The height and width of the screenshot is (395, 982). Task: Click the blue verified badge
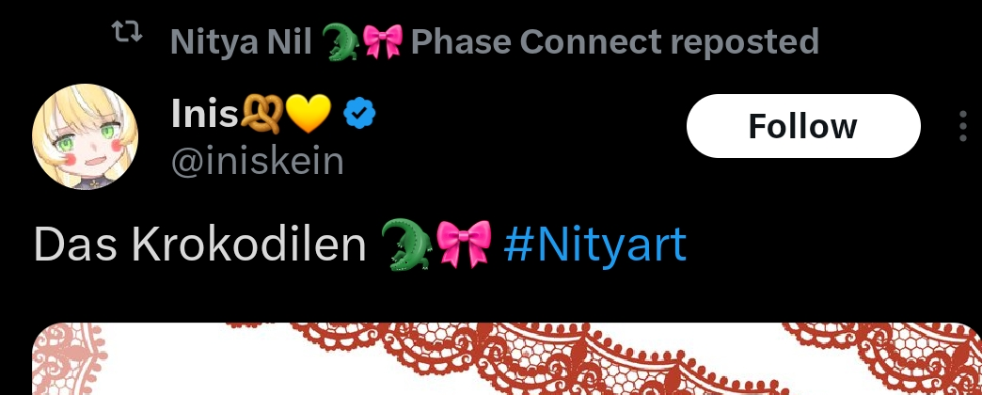(359, 116)
